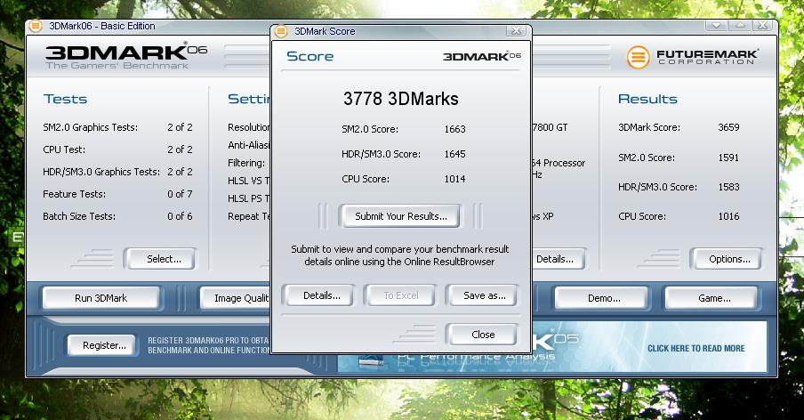Start benchmark with Run 3DMark
804x420 pixels.
click(101, 298)
